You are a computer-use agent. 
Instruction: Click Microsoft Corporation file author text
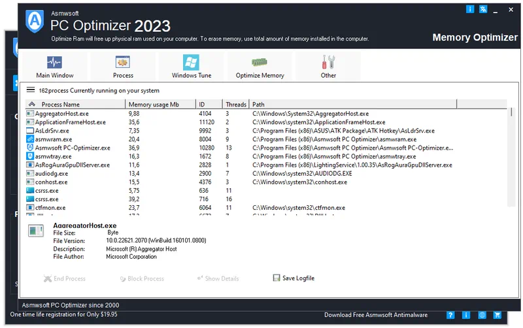131,257
